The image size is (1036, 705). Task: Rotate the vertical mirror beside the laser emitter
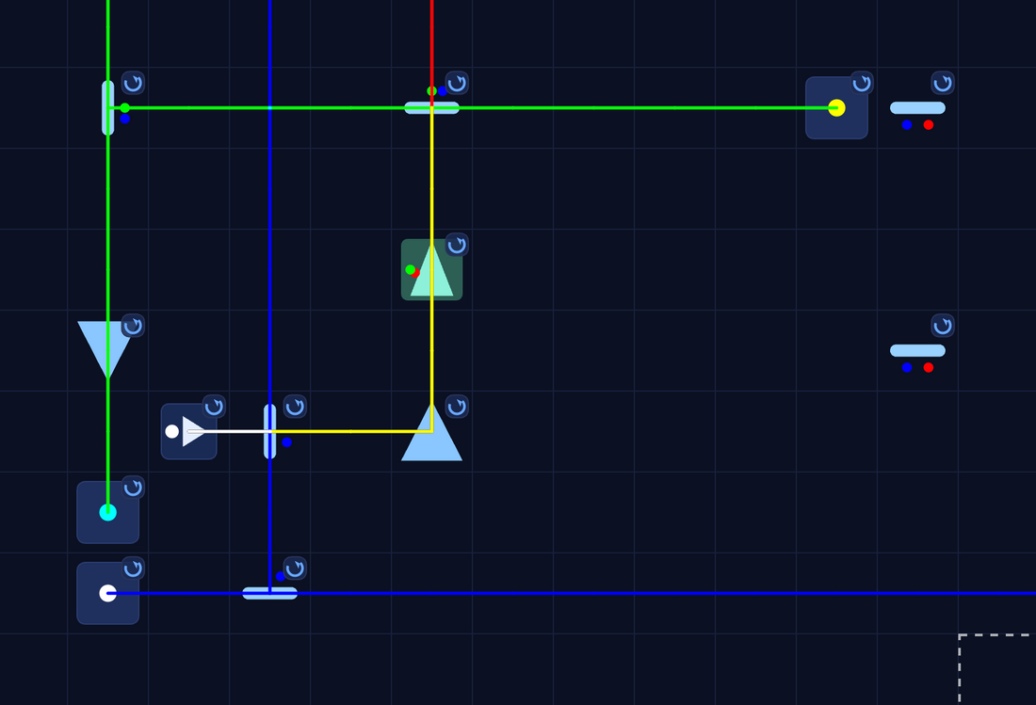pyautogui.click(x=295, y=407)
